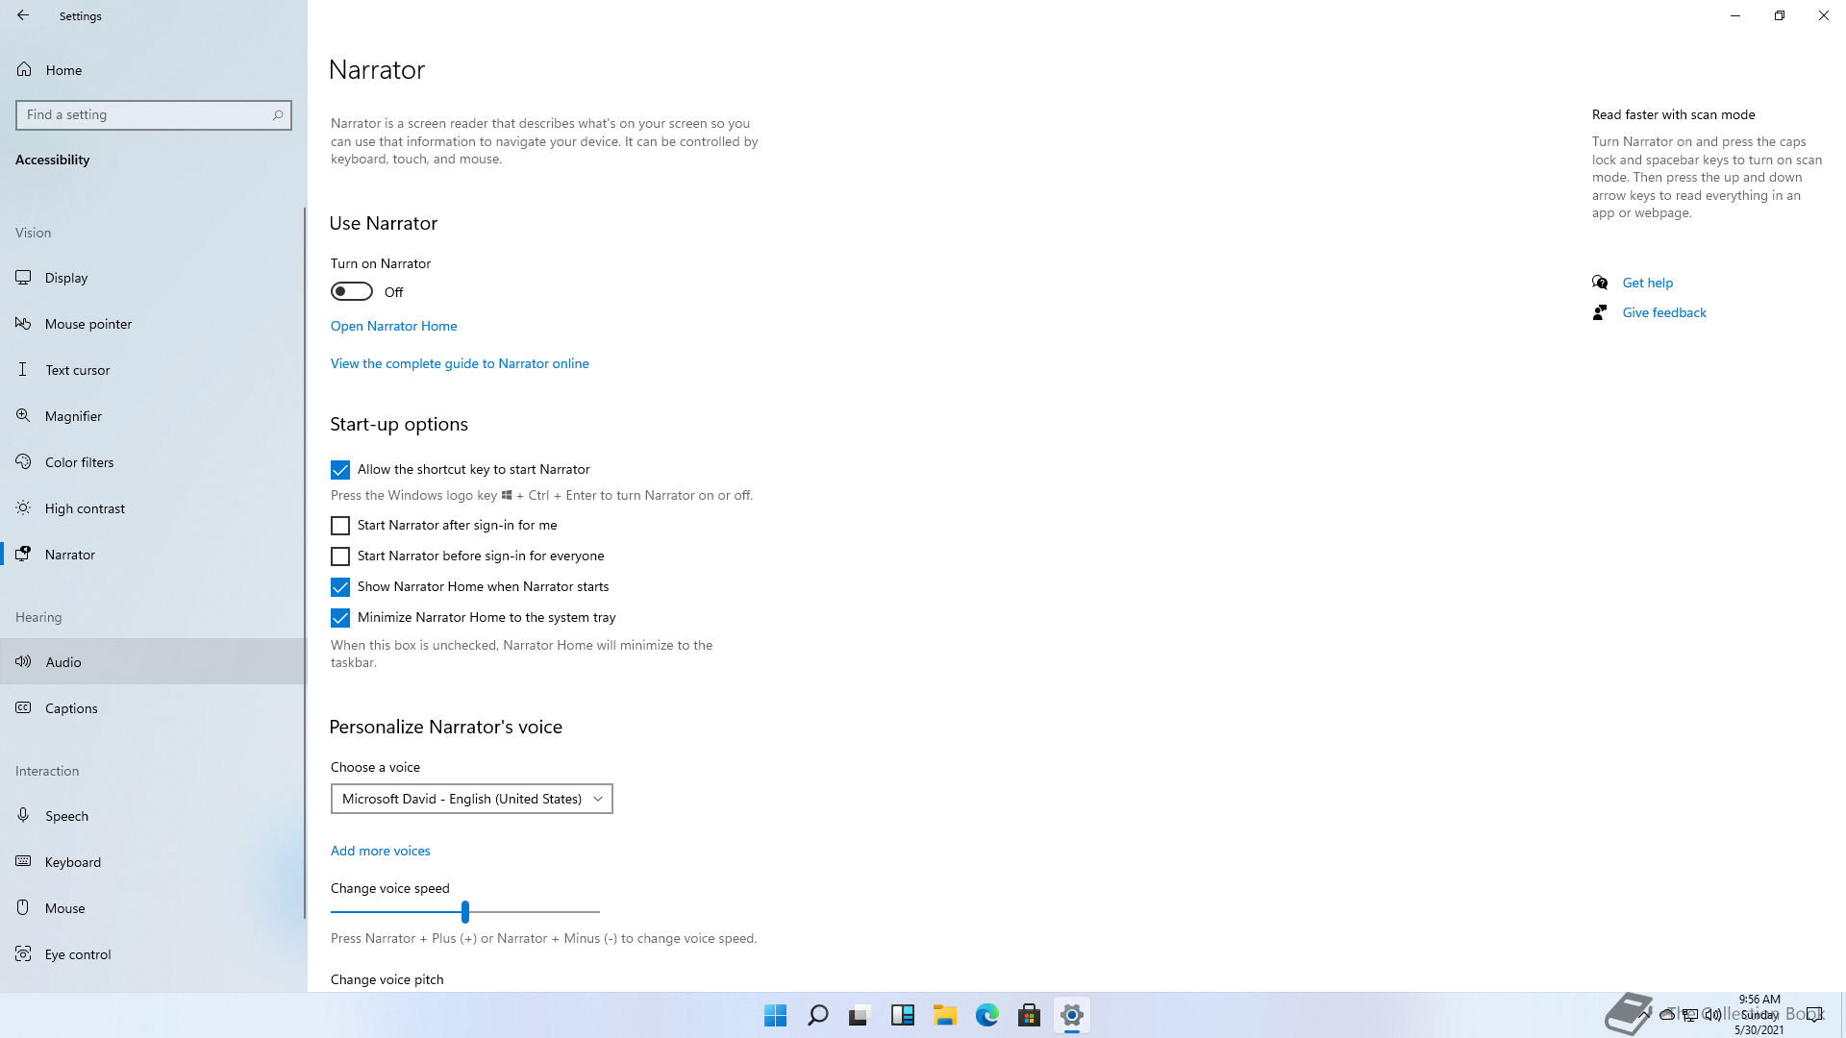This screenshot has height=1038, width=1846.
Task: Launch Microsoft Edge from taskbar
Action: (x=987, y=1015)
